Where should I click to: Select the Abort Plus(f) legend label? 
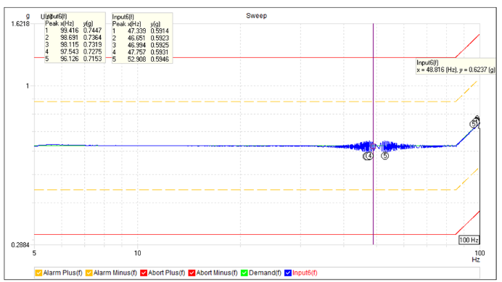click(167, 273)
